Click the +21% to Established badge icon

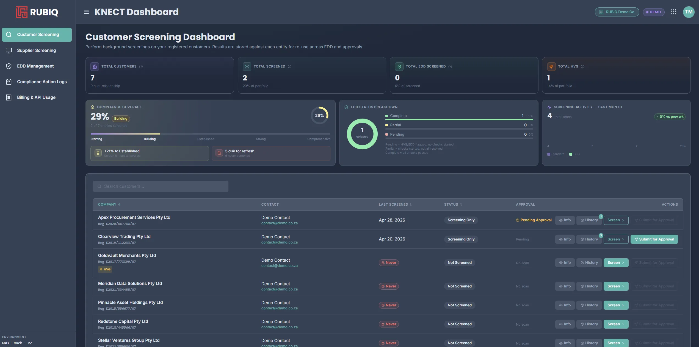98,153
